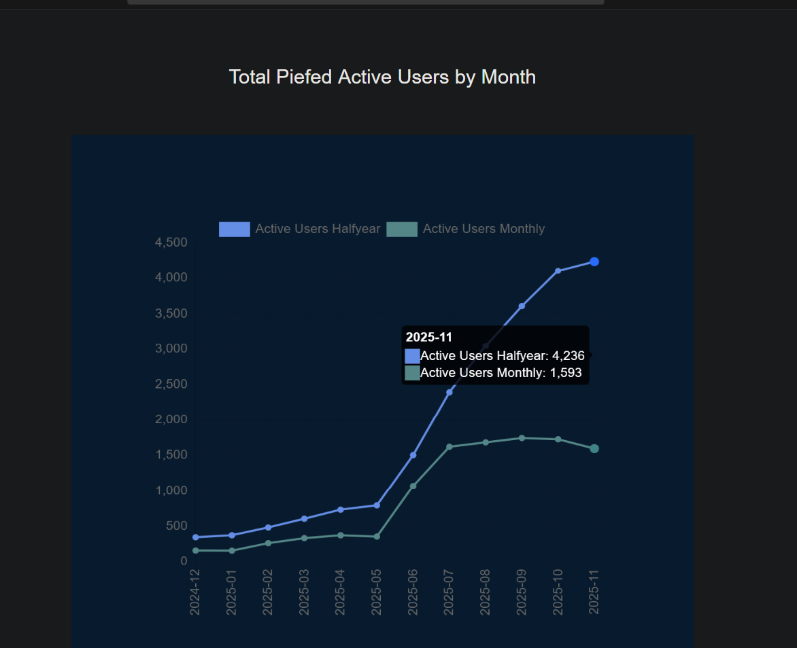Click the chart title Total Piefed Active Users

[382, 77]
